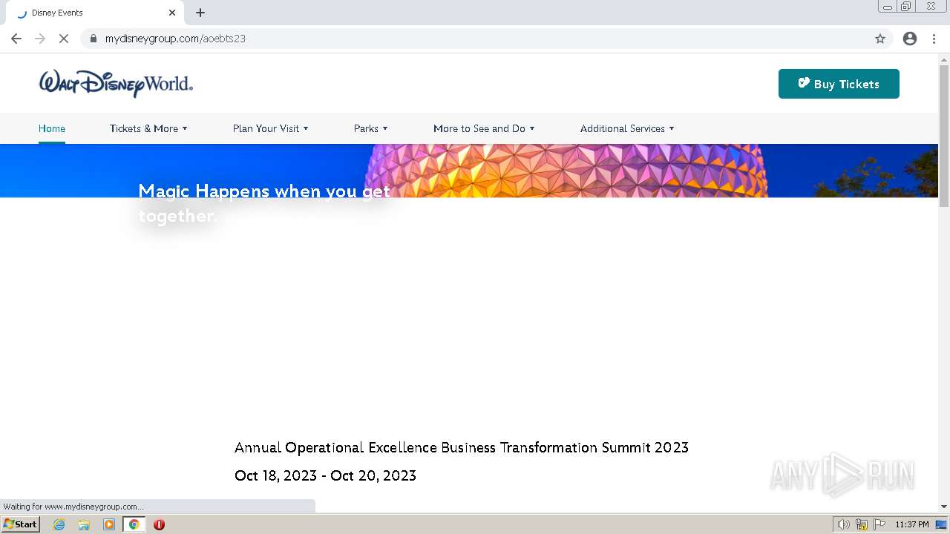Expand the Plan Your Visit dropdown
The height and width of the screenshot is (534, 950).
(270, 128)
